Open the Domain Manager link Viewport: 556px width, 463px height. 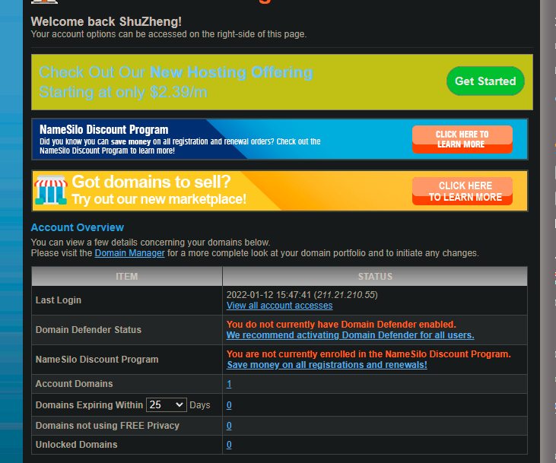(x=129, y=253)
